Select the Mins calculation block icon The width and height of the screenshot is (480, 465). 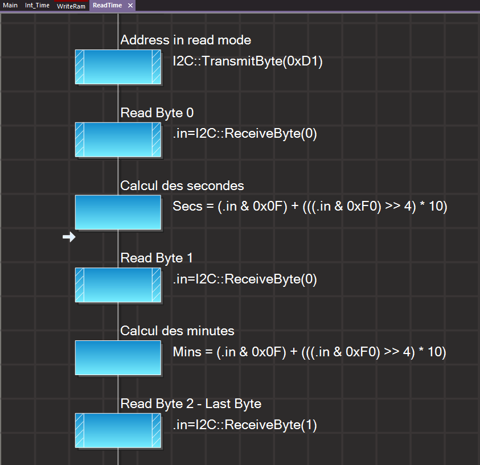click(x=118, y=357)
